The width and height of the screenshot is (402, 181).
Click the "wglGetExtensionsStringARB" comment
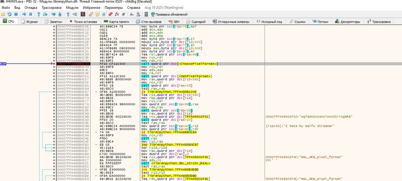(x=309, y=116)
